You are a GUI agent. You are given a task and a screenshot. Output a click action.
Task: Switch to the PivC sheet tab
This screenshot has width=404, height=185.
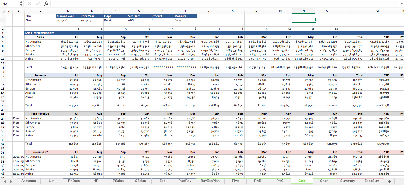click(x=280, y=181)
